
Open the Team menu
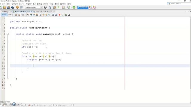click(51, 4)
